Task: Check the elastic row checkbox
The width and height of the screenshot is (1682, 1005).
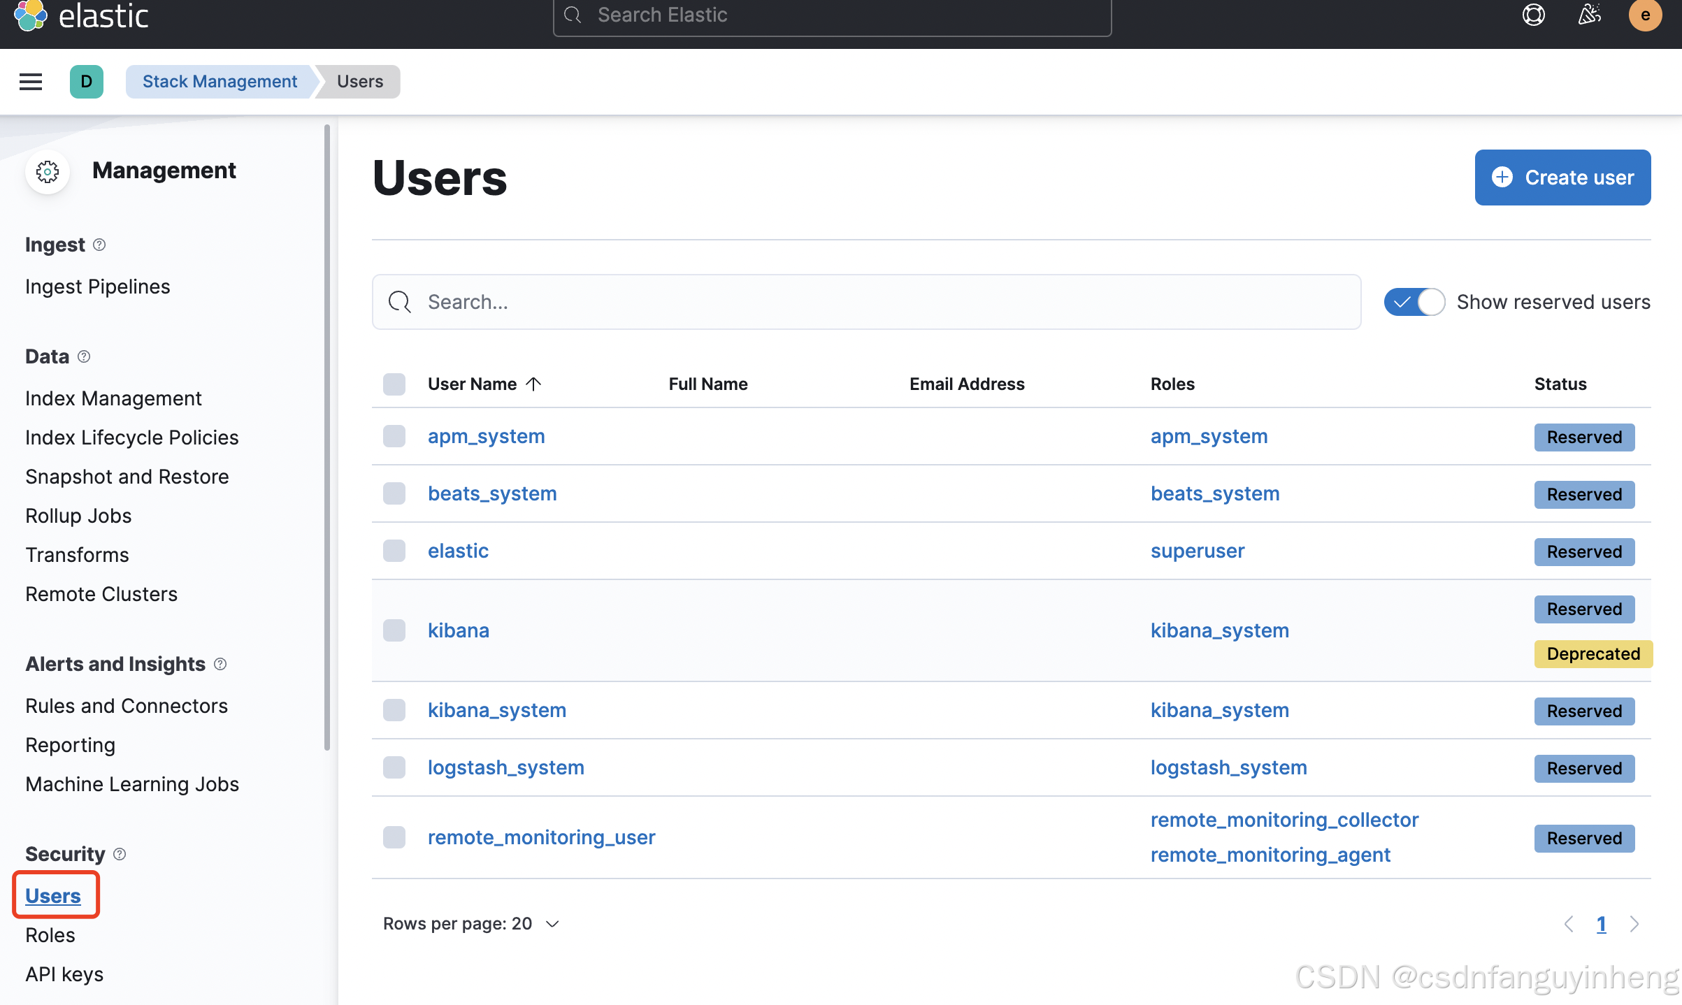Action: [x=394, y=551]
